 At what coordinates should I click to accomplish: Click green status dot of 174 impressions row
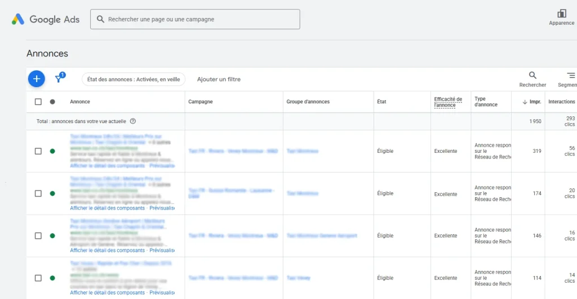[x=52, y=193]
